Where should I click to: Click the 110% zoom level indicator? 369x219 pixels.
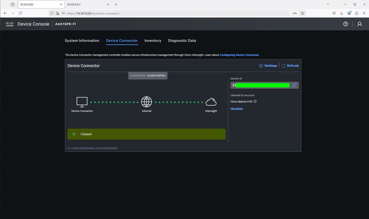coord(294,13)
